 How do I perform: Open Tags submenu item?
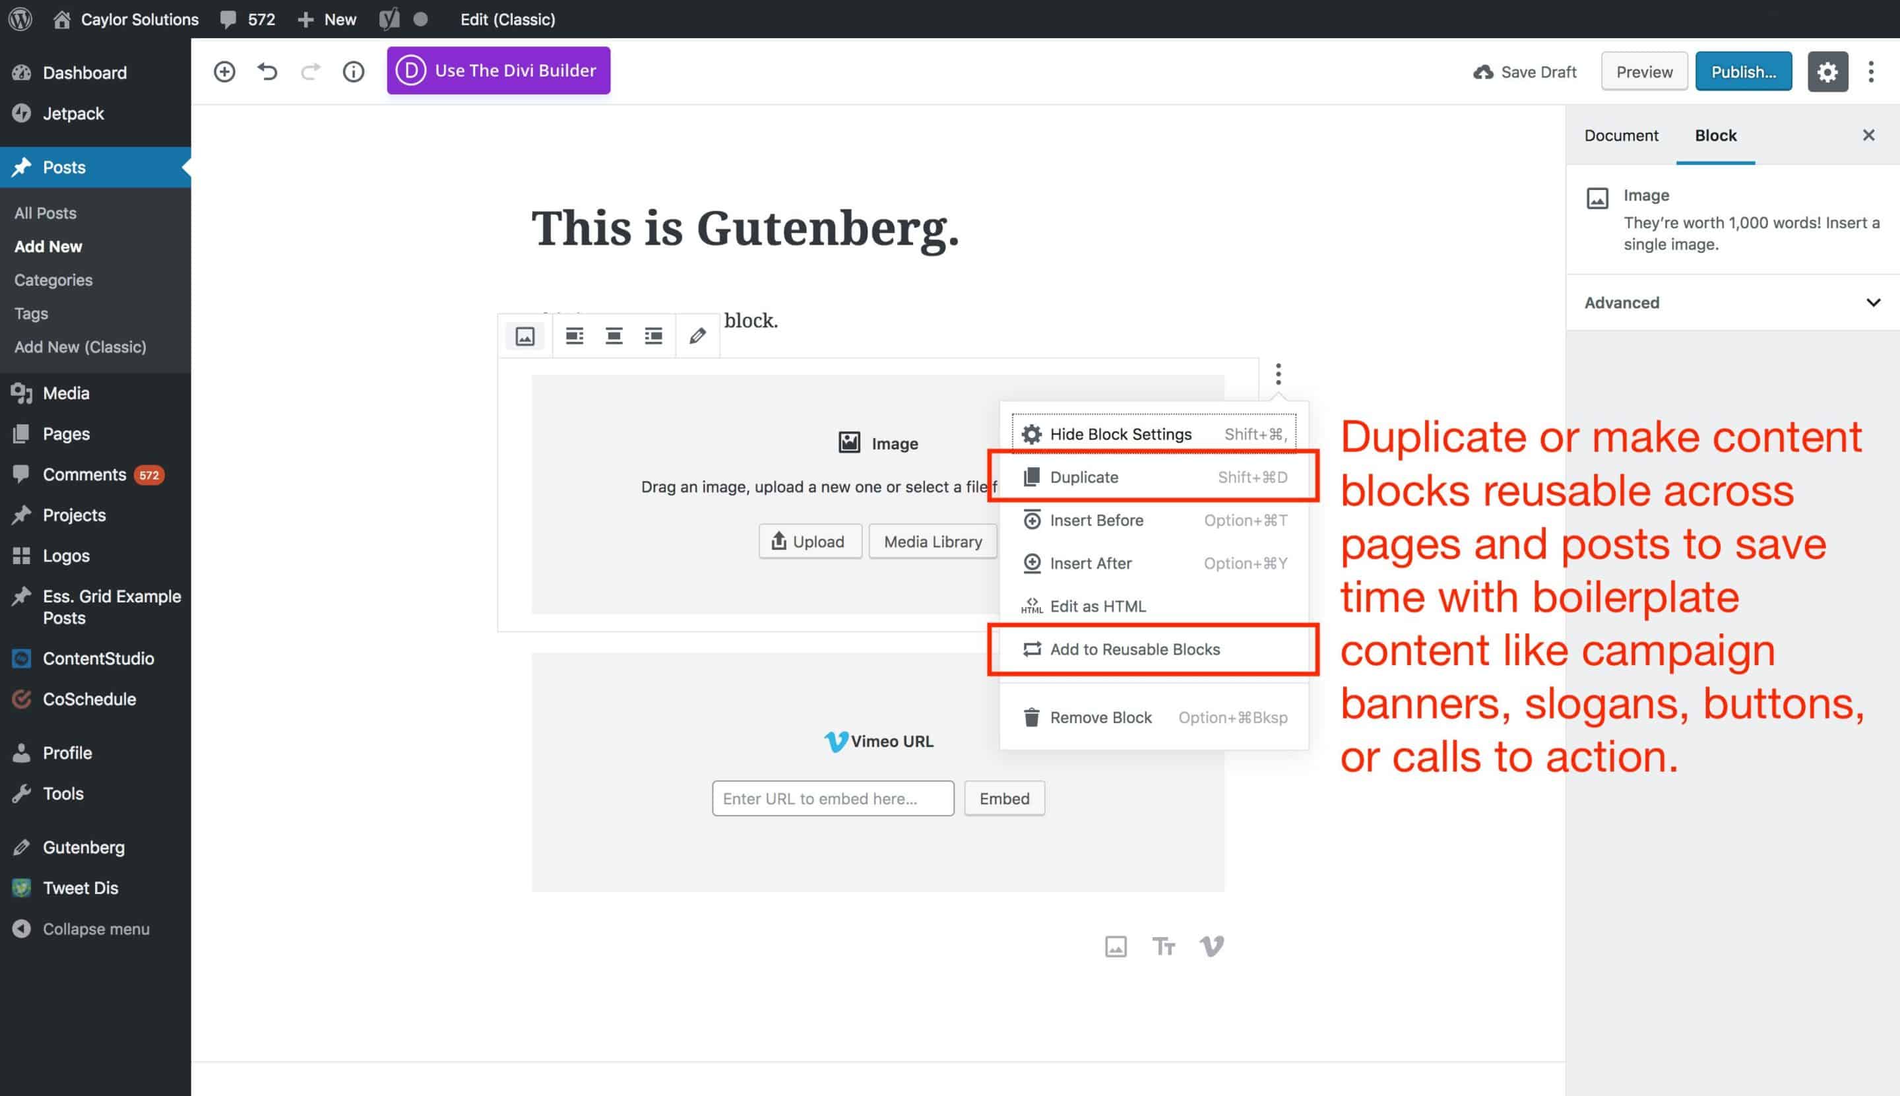(31, 313)
